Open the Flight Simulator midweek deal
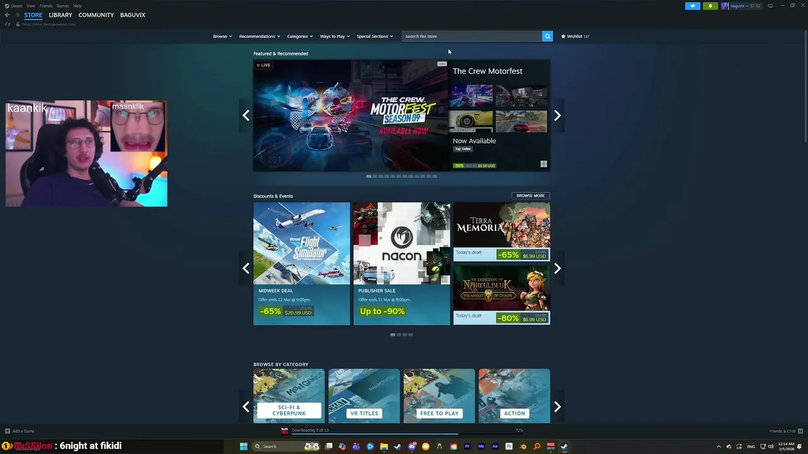The image size is (808, 454). (302, 264)
